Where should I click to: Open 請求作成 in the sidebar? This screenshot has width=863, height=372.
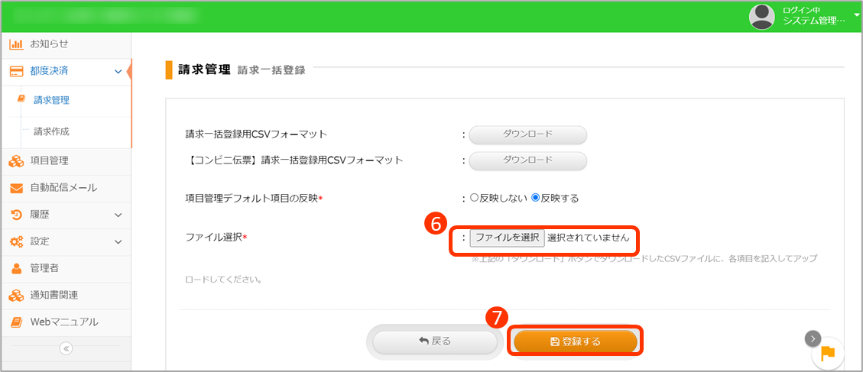[x=51, y=131]
